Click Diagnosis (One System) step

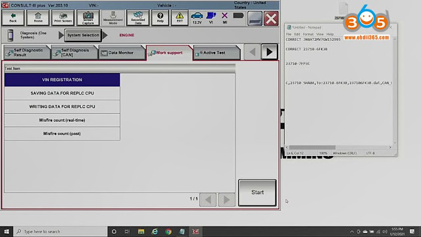[27, 35]
